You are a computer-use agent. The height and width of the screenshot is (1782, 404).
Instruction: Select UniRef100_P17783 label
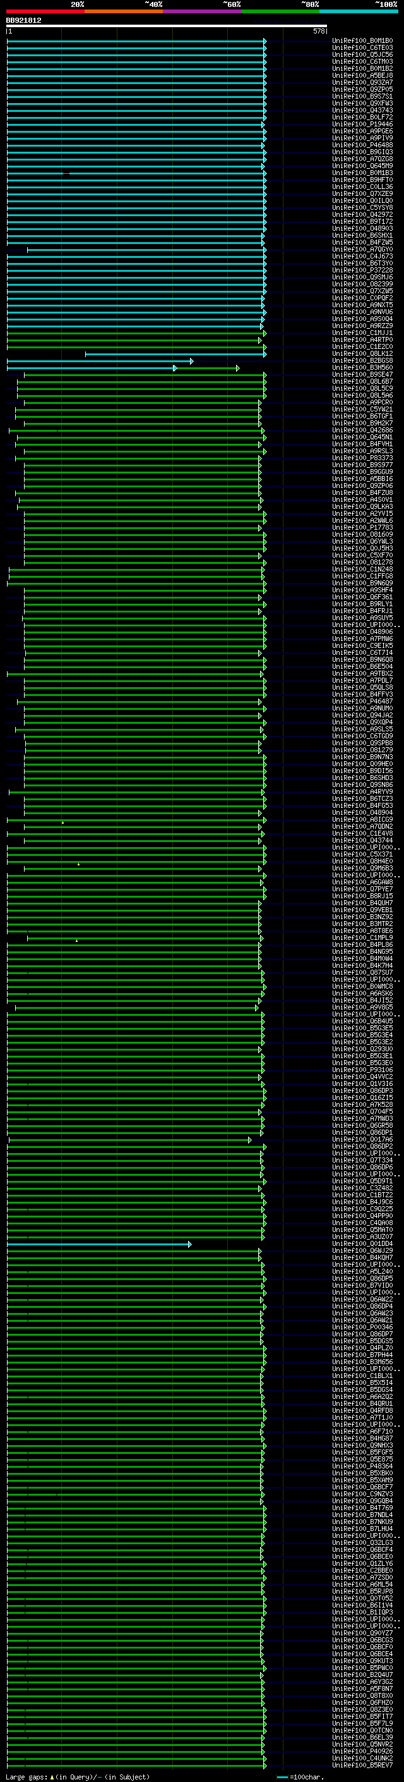(x=362, y=528)
